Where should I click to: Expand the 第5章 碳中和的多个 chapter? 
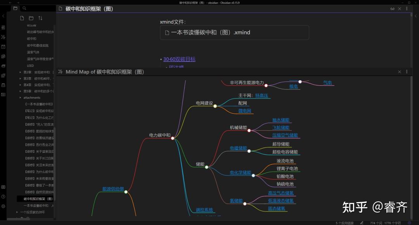pyautogui.click(x=20, y=91)
